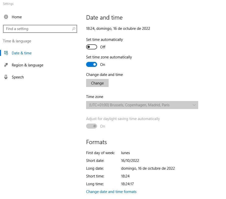Click the Date & time calendar icon

(6, 53)
